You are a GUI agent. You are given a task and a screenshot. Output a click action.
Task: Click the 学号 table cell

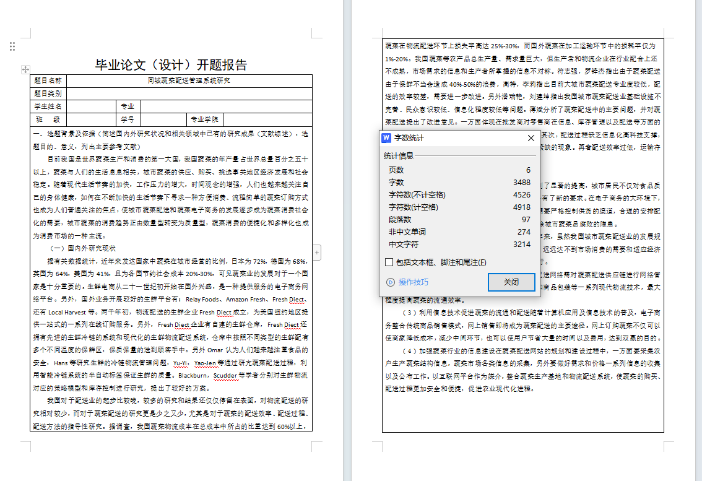(128, 119)
